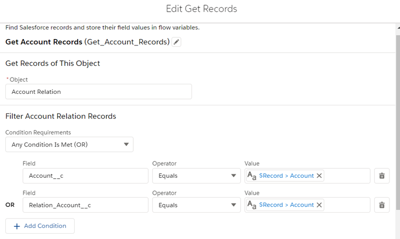Click the Object field showing Account Relation

98,92
